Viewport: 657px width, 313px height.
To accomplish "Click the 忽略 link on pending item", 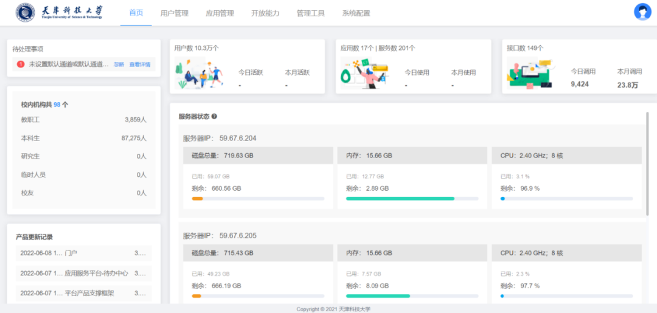I will (119, 64).
